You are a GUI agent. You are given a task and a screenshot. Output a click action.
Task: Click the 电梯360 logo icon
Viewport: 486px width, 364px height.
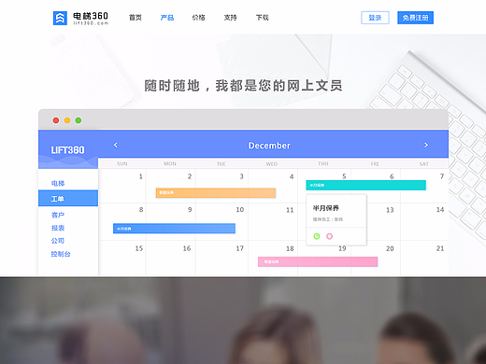(x=60, y=18)
